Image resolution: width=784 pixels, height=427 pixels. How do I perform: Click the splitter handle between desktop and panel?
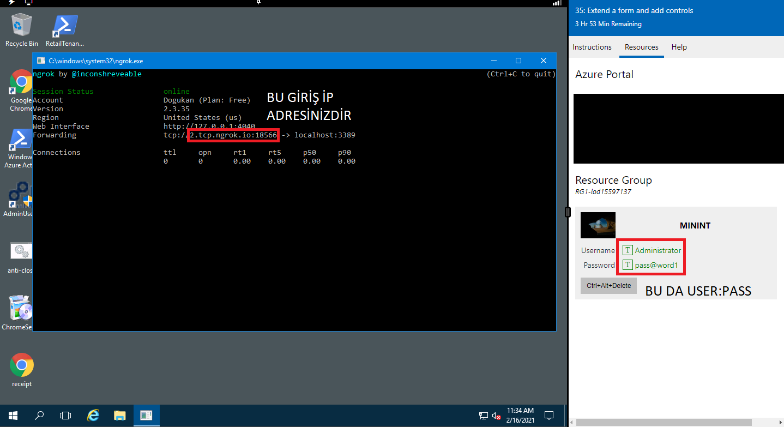coord(568,213)
